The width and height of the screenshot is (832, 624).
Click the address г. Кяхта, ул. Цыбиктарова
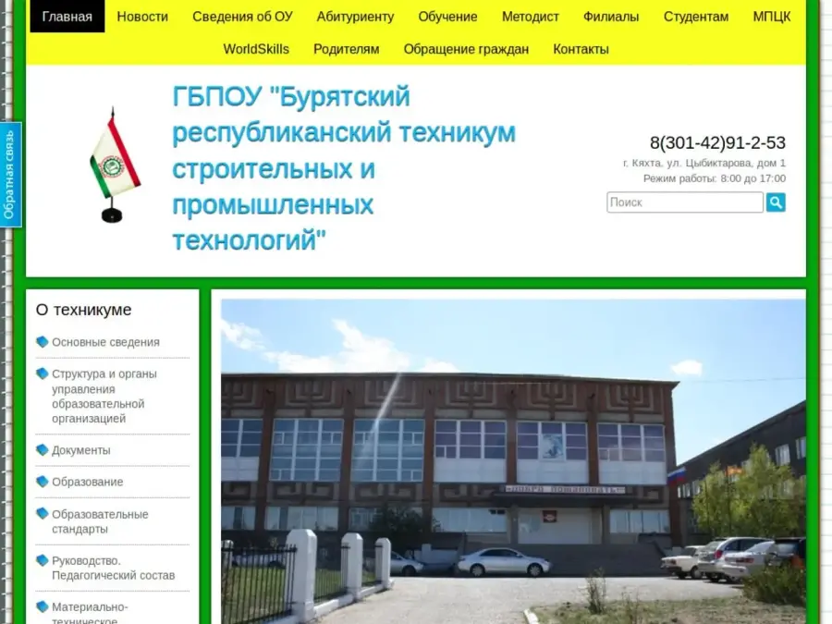pyautogui.click(x=704, y=163)
